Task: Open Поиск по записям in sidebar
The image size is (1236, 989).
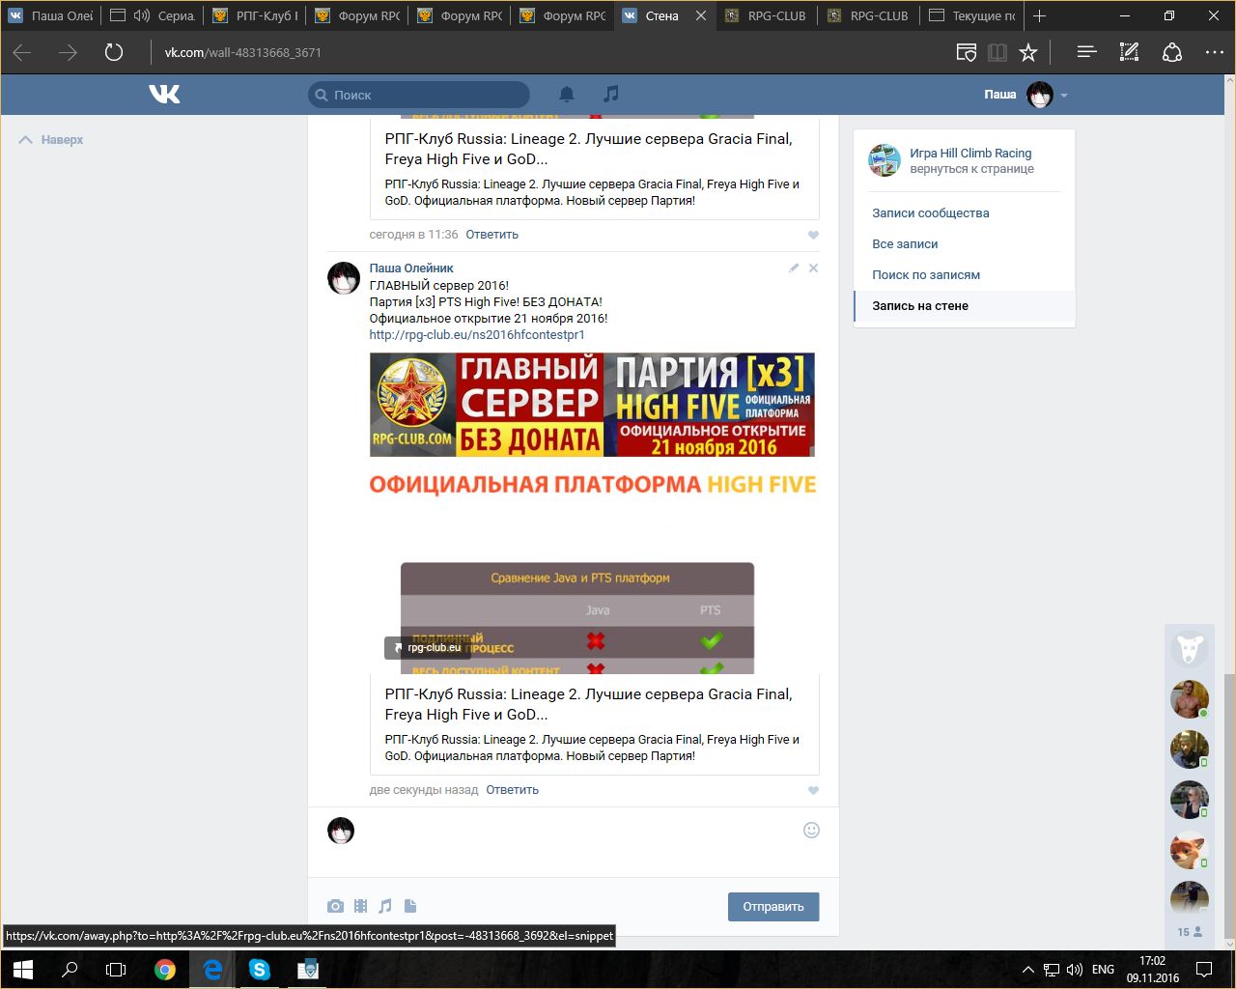Action: [926, 275]
